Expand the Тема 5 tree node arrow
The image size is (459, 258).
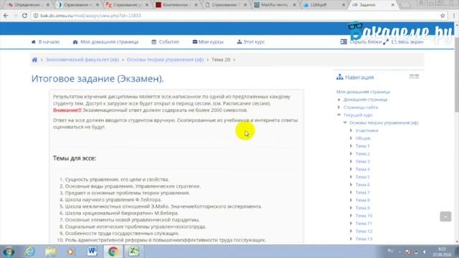(x=351, y=177)
